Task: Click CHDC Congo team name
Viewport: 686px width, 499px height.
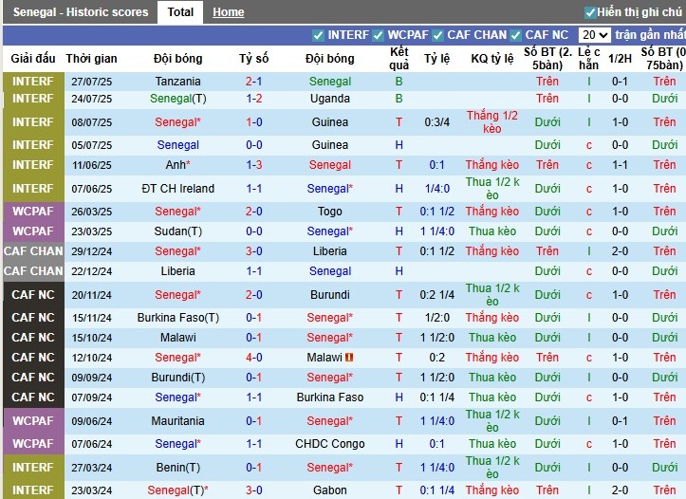Action: [330, 443]
